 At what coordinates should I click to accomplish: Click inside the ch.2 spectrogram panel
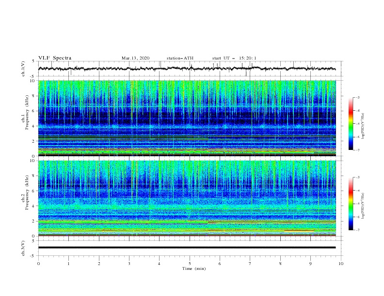click(187, 198)
